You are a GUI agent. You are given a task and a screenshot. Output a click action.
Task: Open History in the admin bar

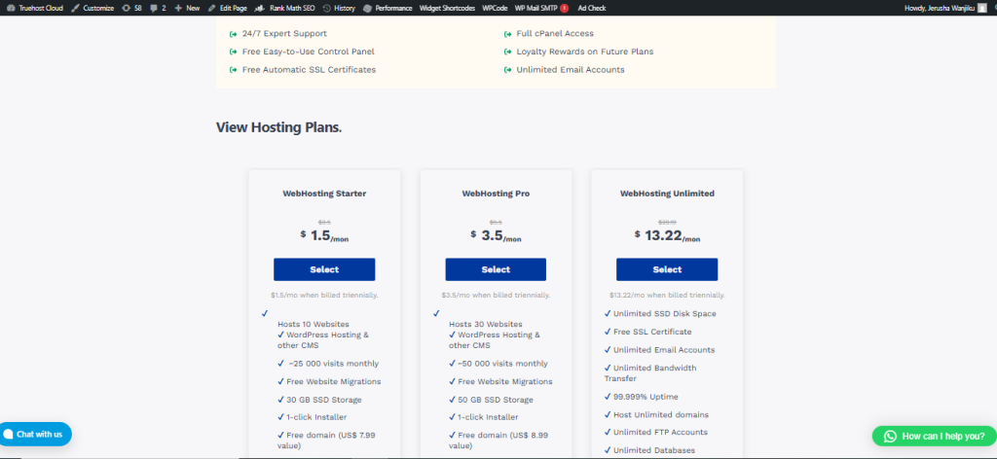(339, 8)
